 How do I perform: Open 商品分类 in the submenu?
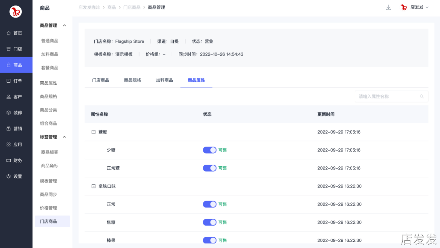click(48, 110)
